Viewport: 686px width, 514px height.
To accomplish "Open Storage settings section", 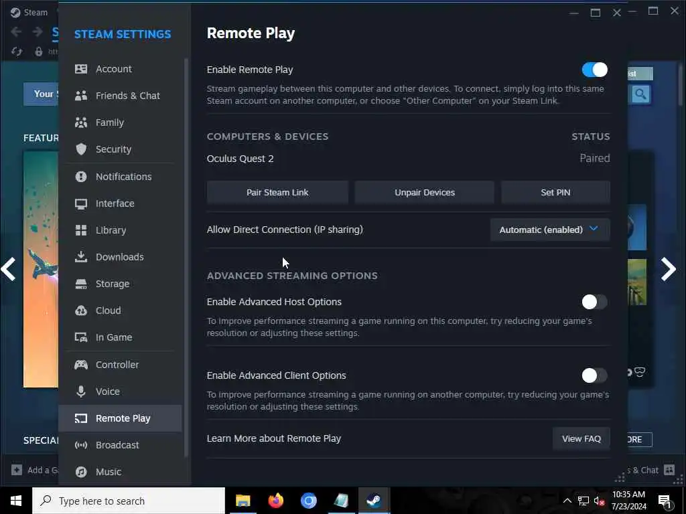I will point(121,284).
